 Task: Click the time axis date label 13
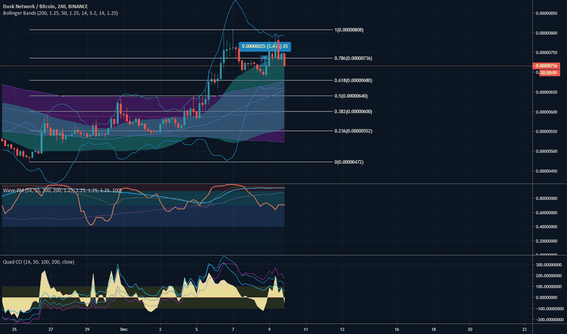point(343,329)
